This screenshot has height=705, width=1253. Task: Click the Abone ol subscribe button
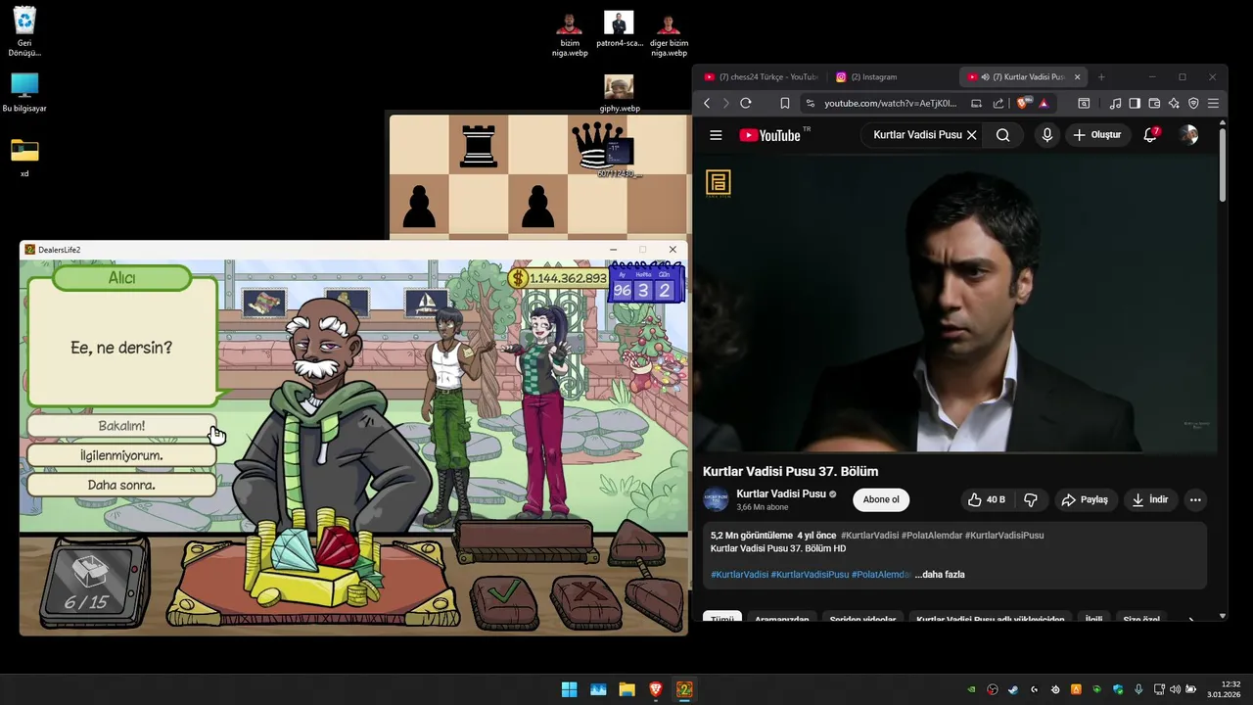point(881,499)
